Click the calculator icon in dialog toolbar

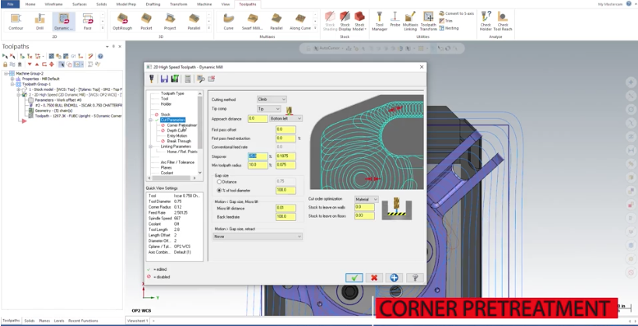pyautogui.click(x=188, y=79)
